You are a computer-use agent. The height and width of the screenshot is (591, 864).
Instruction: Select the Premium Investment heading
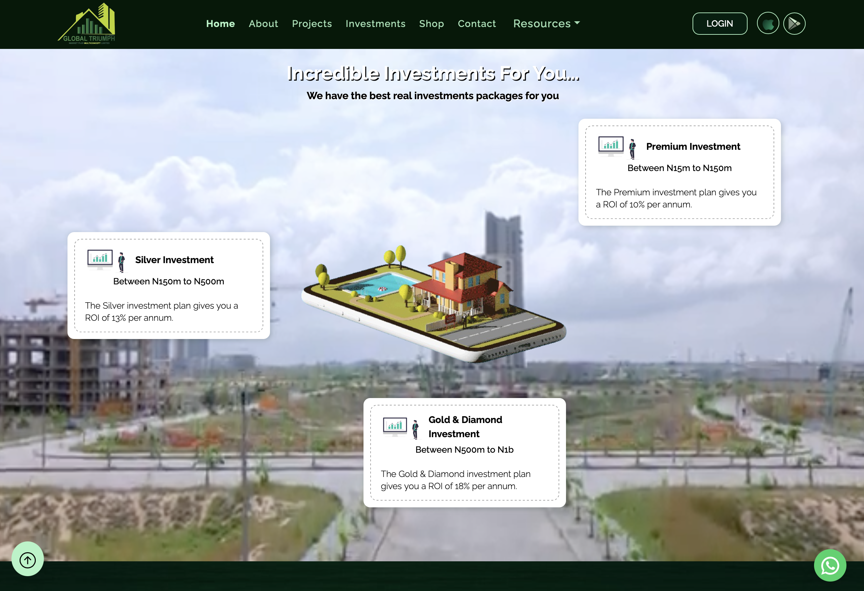coord(693,146)
